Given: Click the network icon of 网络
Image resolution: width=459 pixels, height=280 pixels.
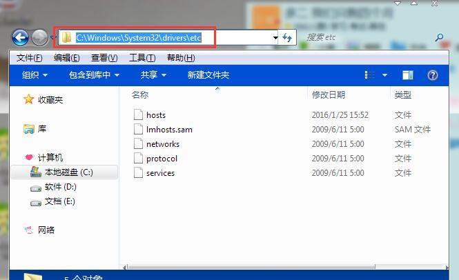Looking at the screenshot, I should (x=29, y=230).
